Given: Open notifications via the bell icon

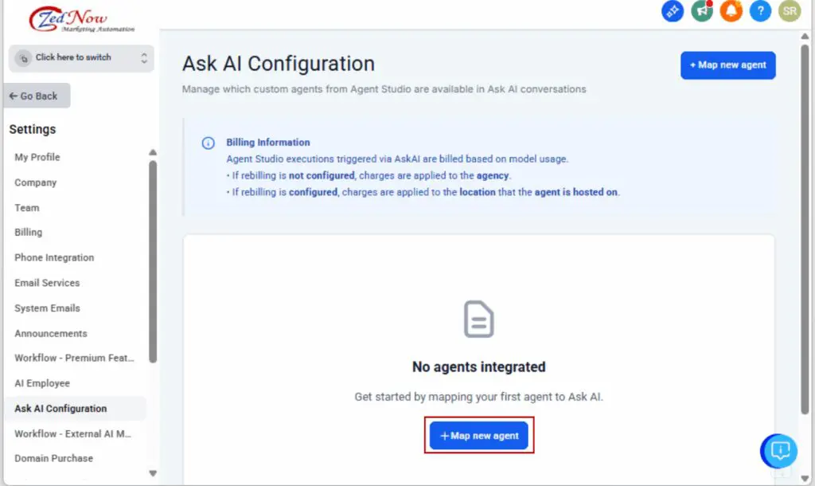Looking at the screenshot, I should pyautogui.click(x=731, y=11).
